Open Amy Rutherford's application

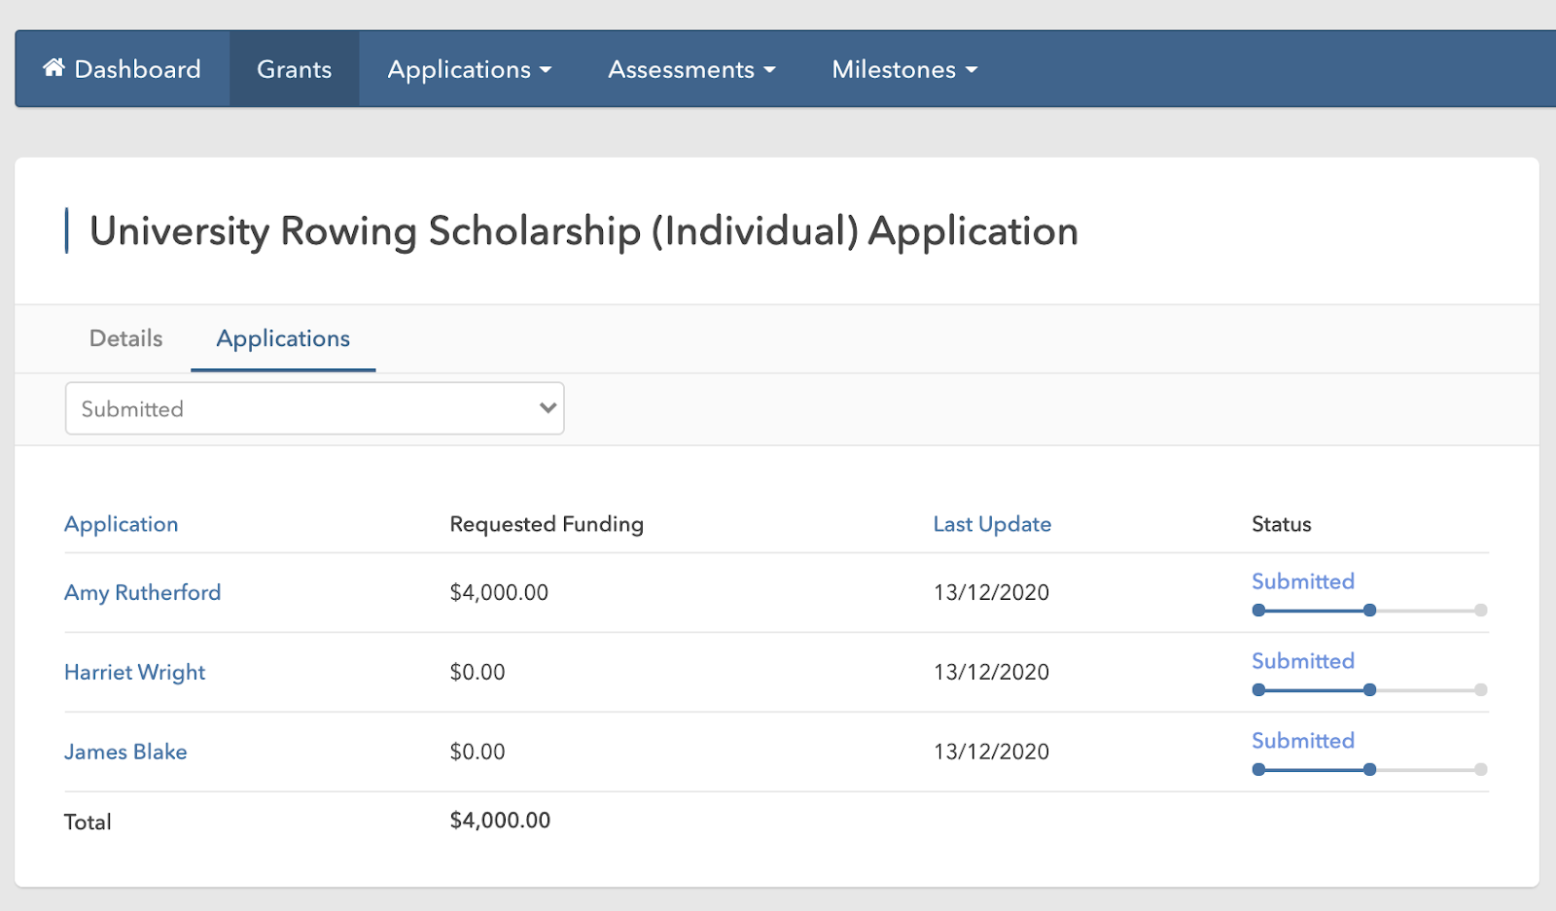[142, 592]
